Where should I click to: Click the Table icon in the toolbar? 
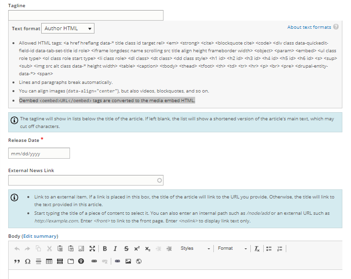pos(49,261)
